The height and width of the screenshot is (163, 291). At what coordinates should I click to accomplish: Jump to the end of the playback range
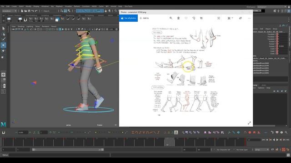tap(288, 140)
